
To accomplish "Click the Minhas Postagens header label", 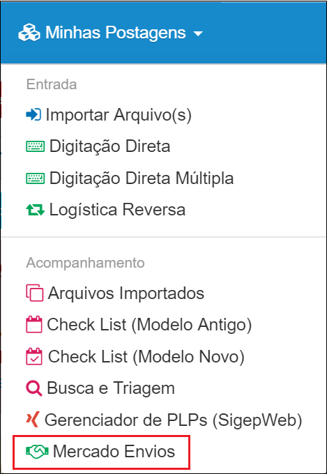I will click(x=115, y=32).
